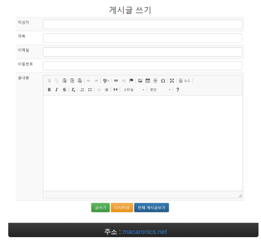
Task: Open the spell check ABC dropdown
Action: click(x=106, y=81)
